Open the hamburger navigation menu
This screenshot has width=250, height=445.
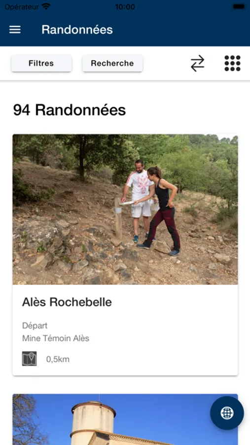point(15,30)
